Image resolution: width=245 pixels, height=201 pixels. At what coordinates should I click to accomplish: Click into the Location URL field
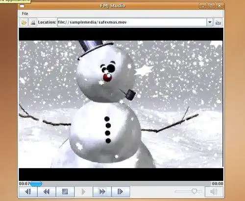coord(132,22)
